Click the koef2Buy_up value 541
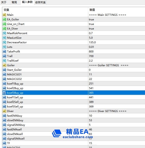 [x=91, y=88]
